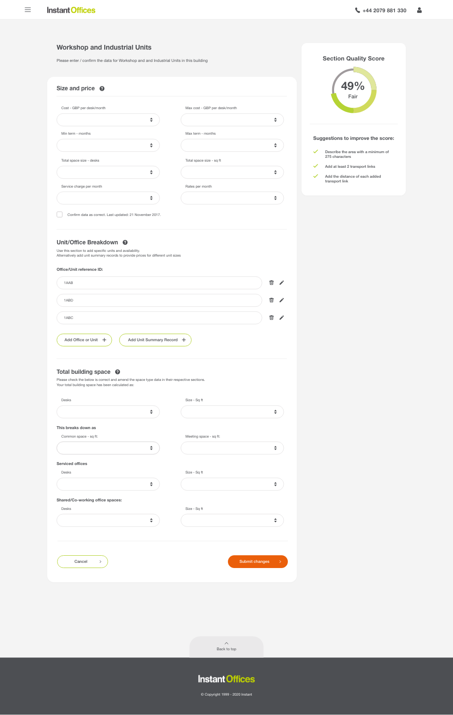Focus the 1ABC reference ID field
The height and width of the screenshot is (715, 453).
coord(159,318)
